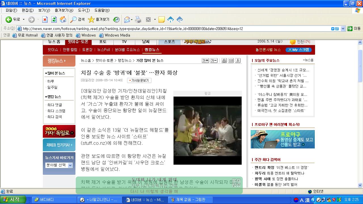Increase article font size with 가+ button

pos(205,60)
